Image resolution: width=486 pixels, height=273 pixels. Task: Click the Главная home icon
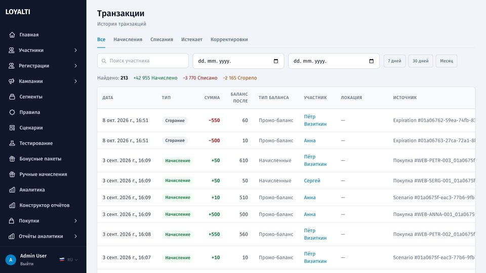pos(12,35)
